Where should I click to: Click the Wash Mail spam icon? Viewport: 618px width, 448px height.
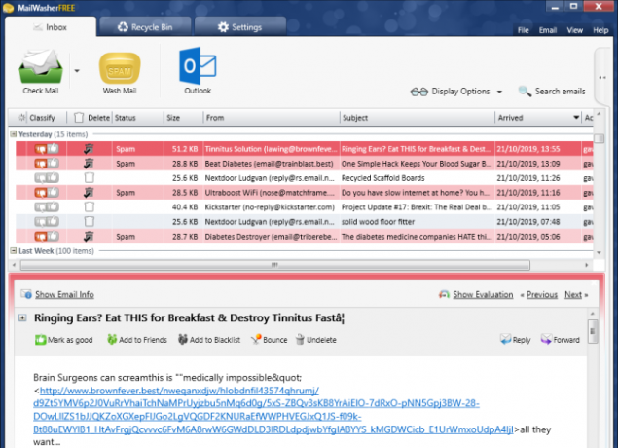120,68
